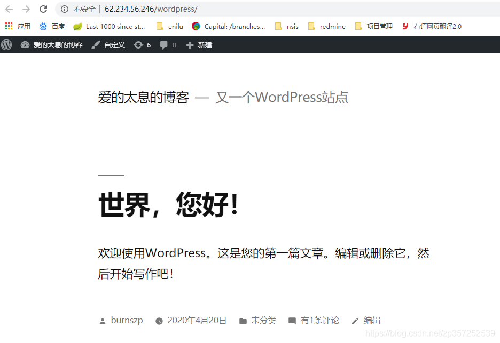Viewport: 500px width, 343px height.
Task: Open the 应用 apps grid bookmark
Action: point(18,27)
